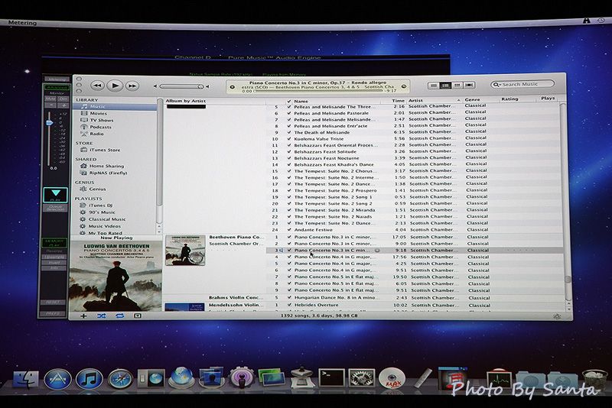This screenshot has height=408, width=612.
Task: Open iTunes Store from the sidebar
Action: (105, 150)
